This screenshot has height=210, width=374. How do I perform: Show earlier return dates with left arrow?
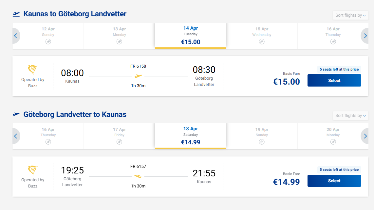[x=15, y=136]
